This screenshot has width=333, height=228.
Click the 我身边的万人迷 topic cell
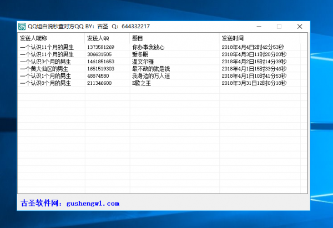click(x=151, y=76)
